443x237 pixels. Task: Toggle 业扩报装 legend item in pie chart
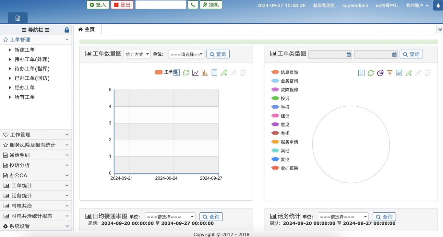click(x=284, y=168)
